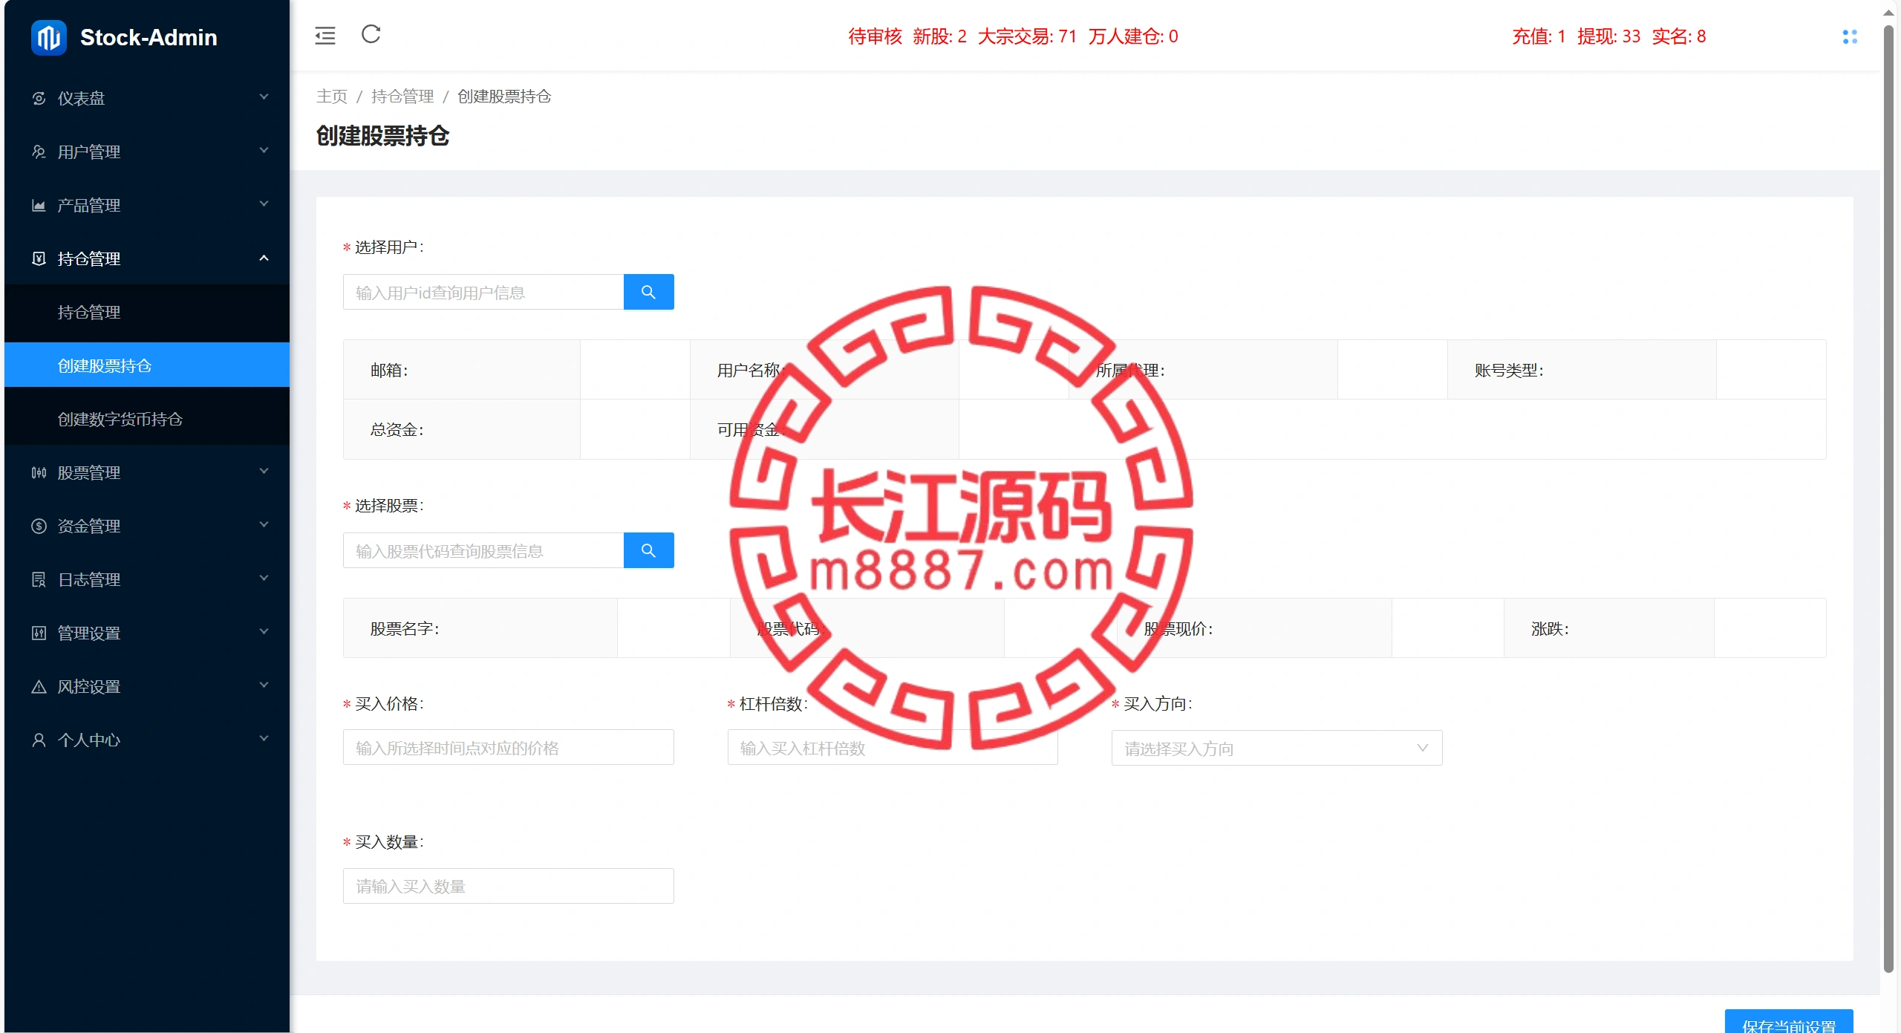
Task: Click the 创建股票持仓 breadcrumb text
Action: pyautogui.click(x=504, y=97)
